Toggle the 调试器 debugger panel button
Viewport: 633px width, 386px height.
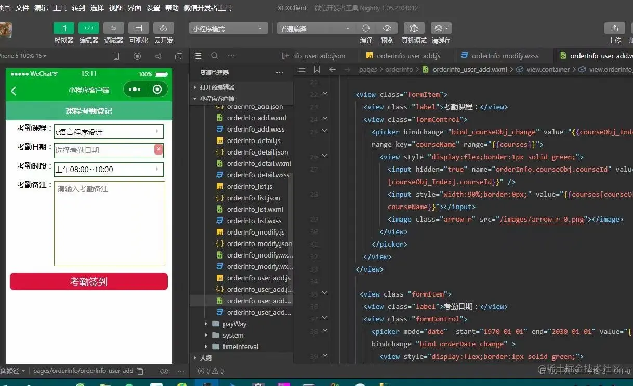[114, 28]
